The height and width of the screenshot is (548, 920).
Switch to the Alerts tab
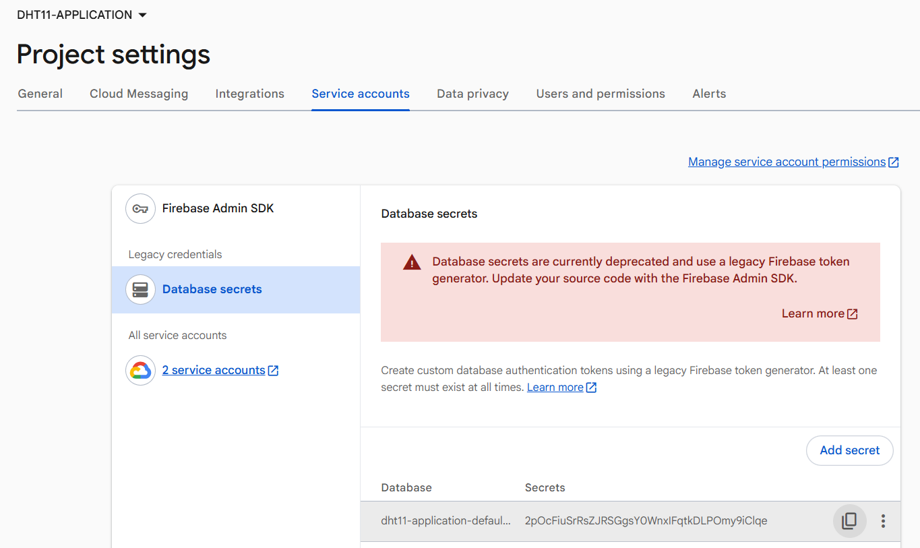point(709,94)
